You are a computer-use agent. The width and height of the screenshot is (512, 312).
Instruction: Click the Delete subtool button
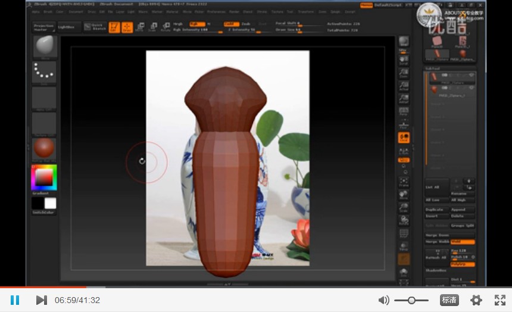click(463, 216)
